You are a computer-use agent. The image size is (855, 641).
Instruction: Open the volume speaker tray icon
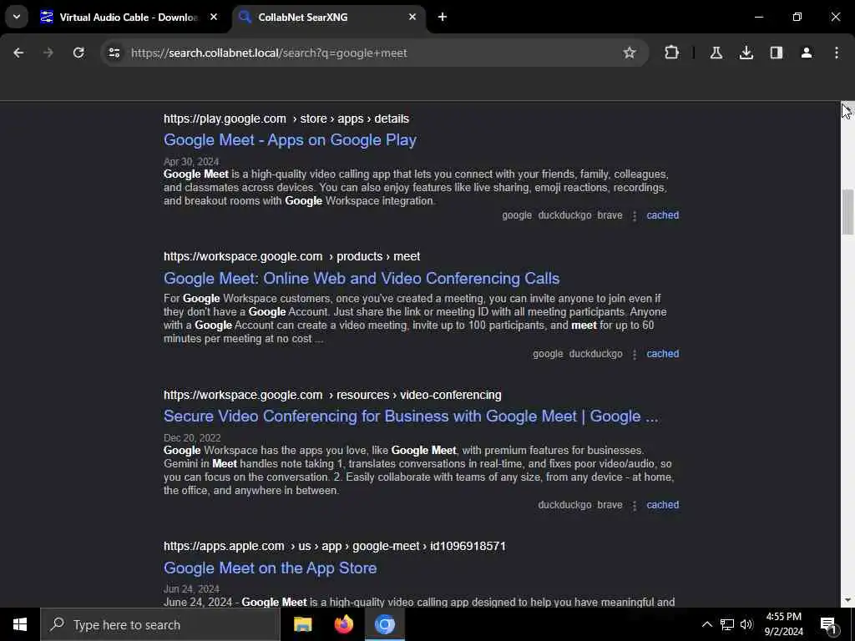[x=746, y=624]
